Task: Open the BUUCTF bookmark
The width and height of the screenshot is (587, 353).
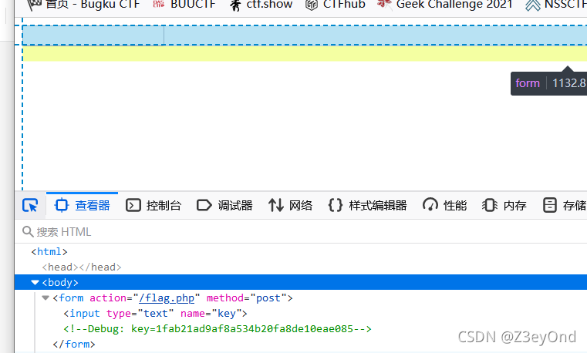Action: click(x=184, y=5)
